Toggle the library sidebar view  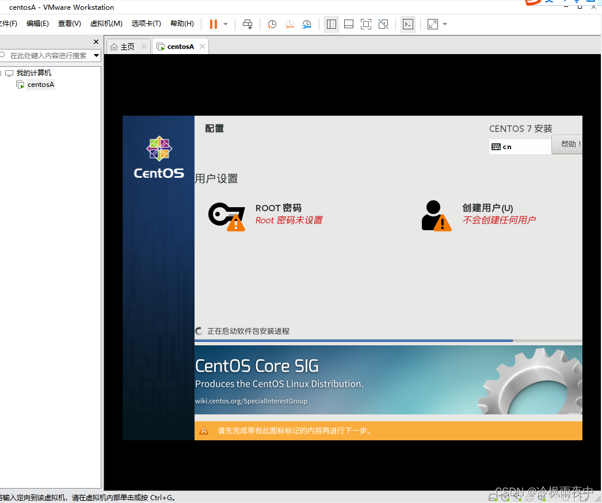332,24
